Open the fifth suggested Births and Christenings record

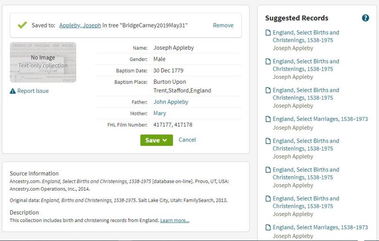(306, 145)
